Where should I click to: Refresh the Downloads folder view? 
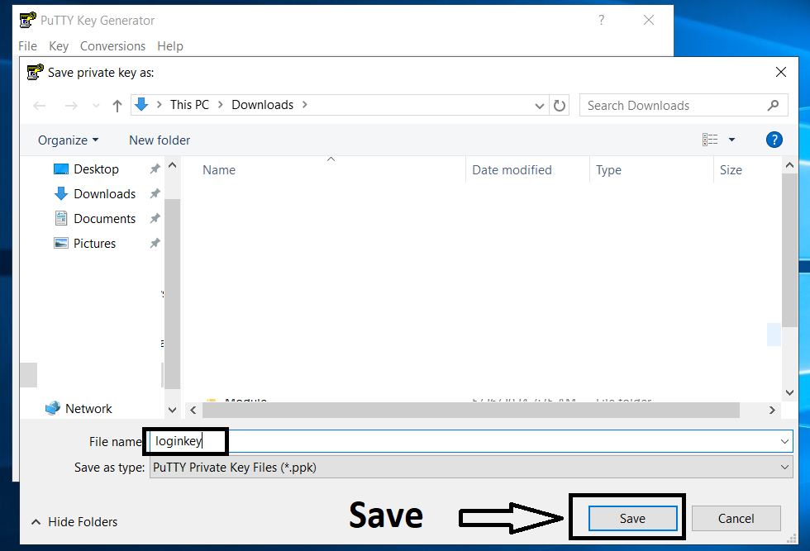pos(560,106)
